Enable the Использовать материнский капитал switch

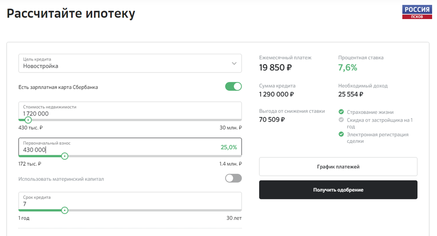tap(233, 178)
